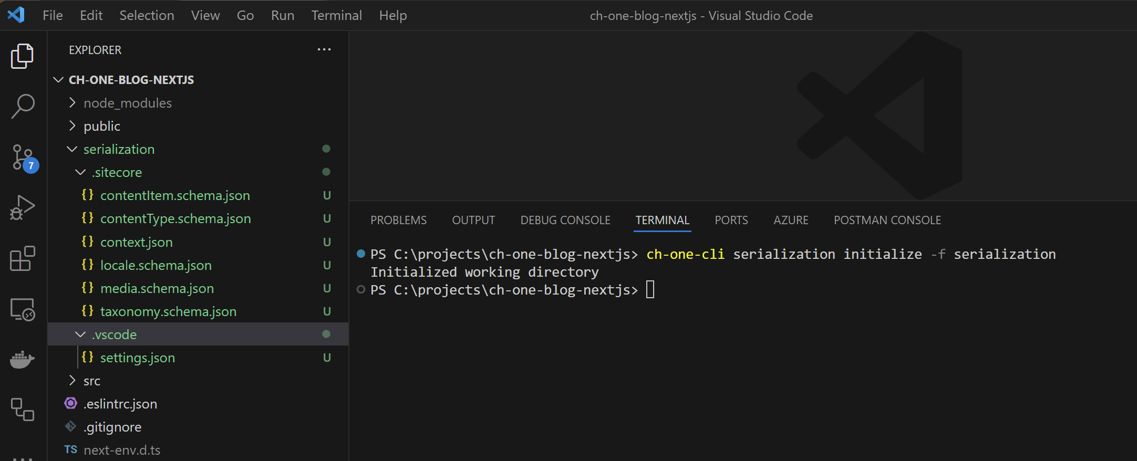Click the Visual Studio Code logo icon
The image size is (1137, 461).
(x=16, y=15)
